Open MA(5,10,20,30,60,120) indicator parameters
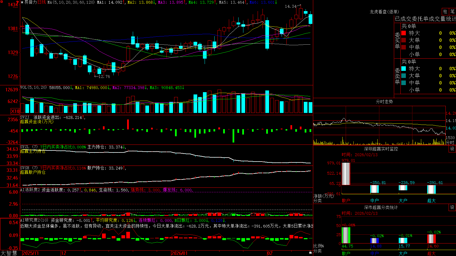Image resolution: width=456 pixels, height=256 pixels. click(x=71, y=2)
